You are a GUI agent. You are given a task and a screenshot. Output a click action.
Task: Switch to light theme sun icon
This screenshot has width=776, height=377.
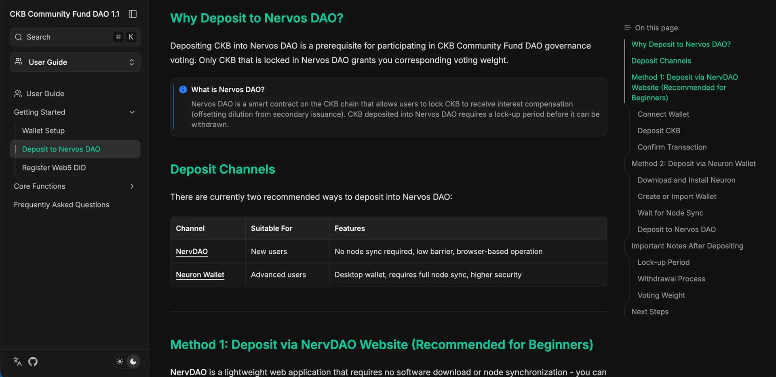120,361
